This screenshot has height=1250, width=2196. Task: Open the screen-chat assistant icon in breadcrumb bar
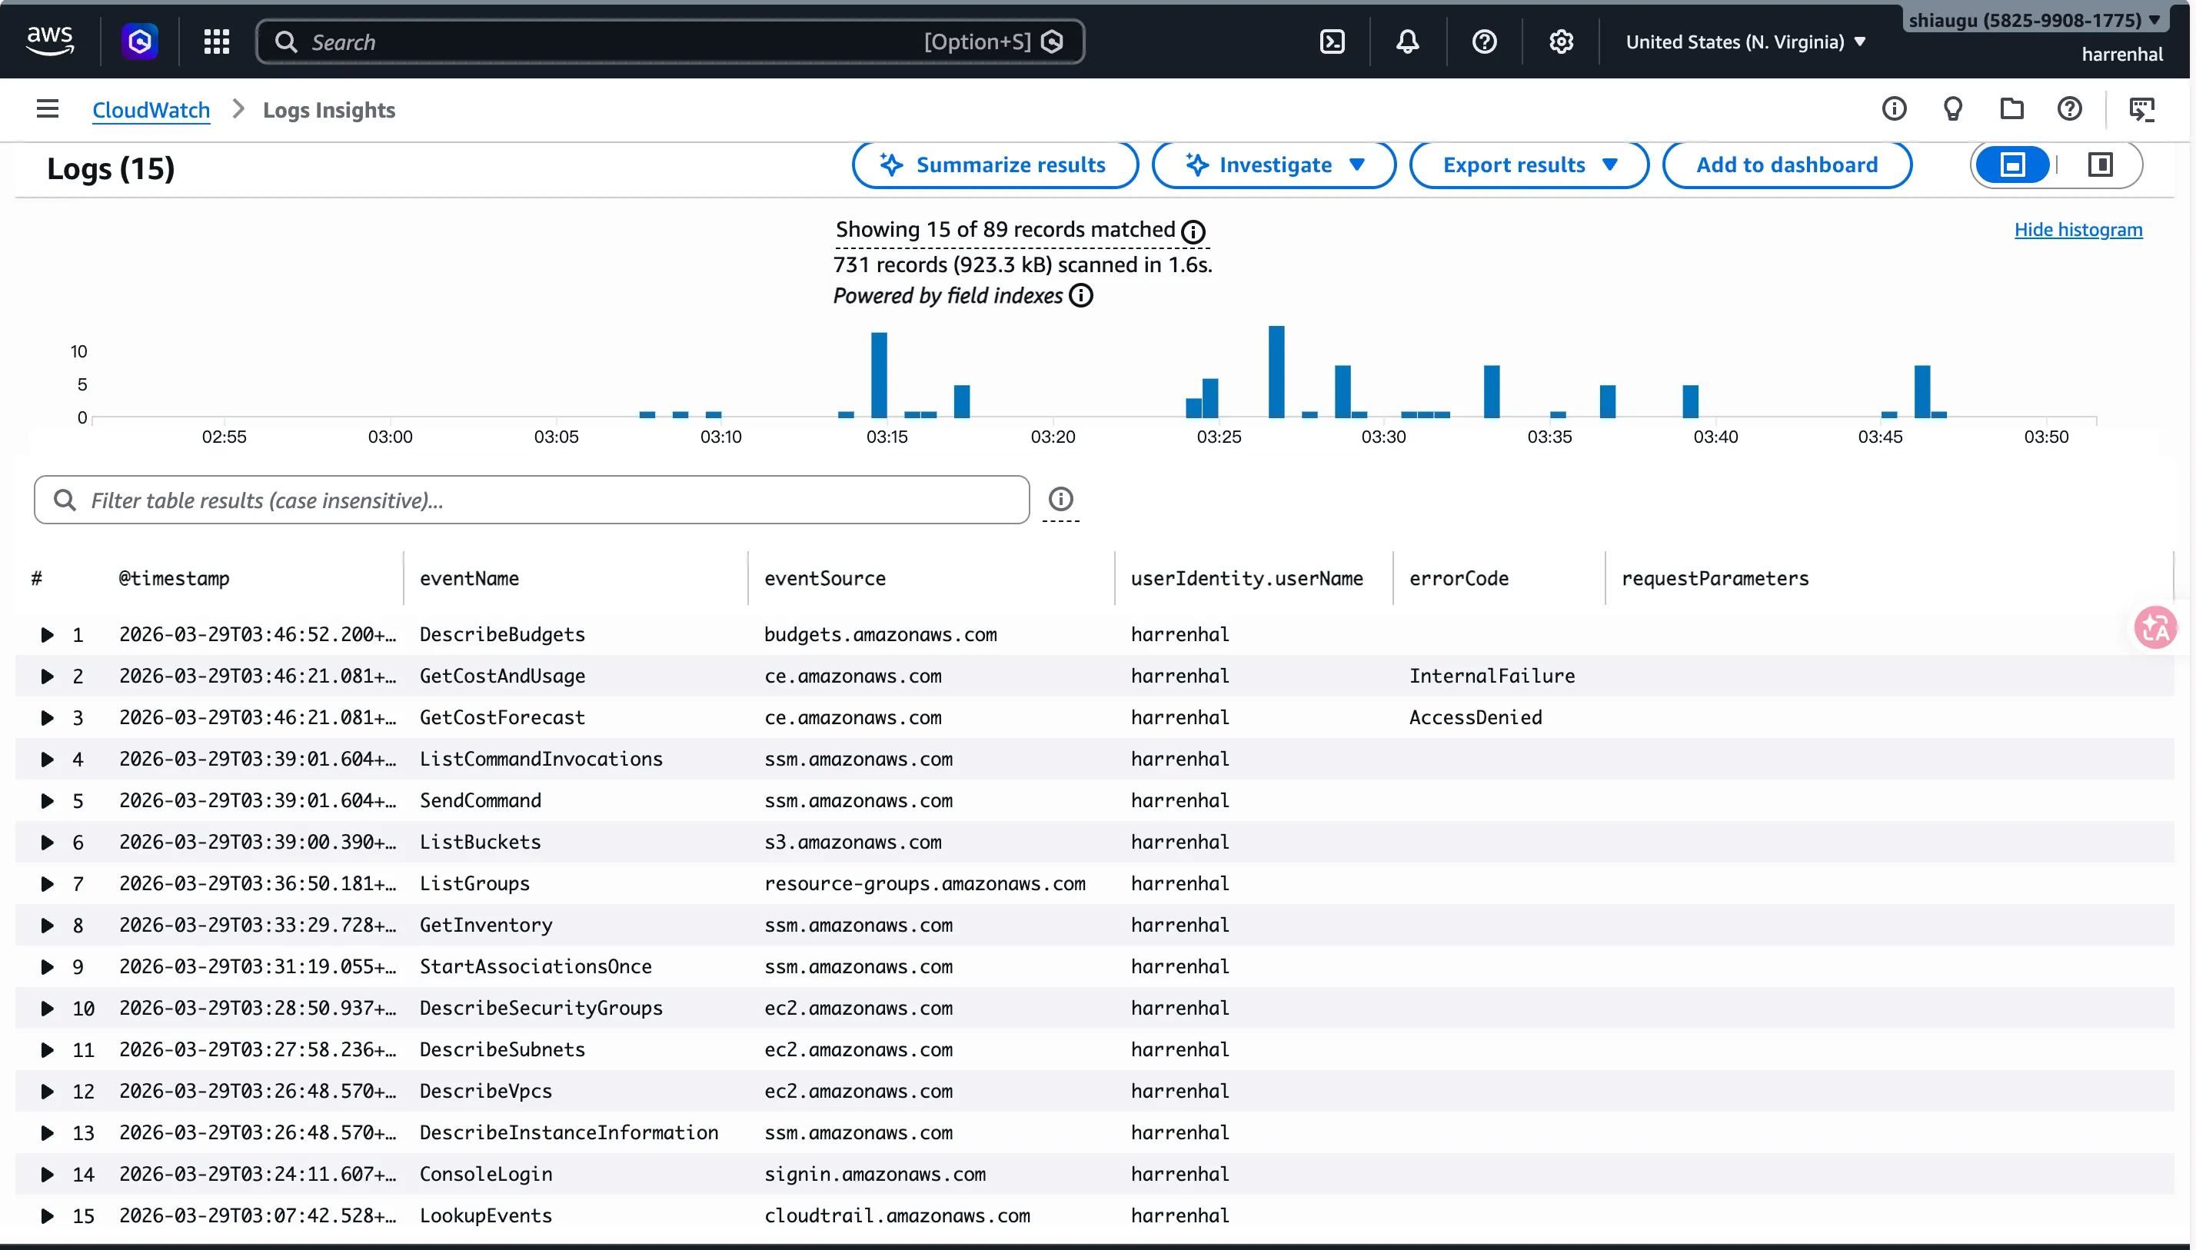pos(2142,109)
